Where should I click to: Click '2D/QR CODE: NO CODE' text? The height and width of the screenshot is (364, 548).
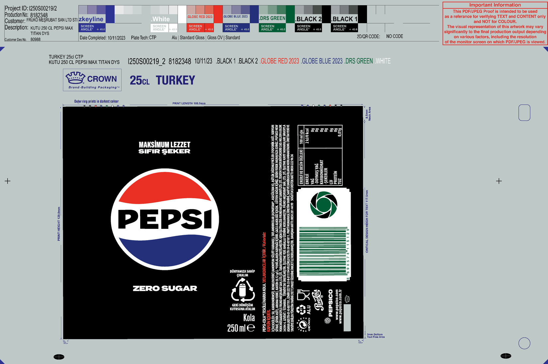[x=380, y=37]
